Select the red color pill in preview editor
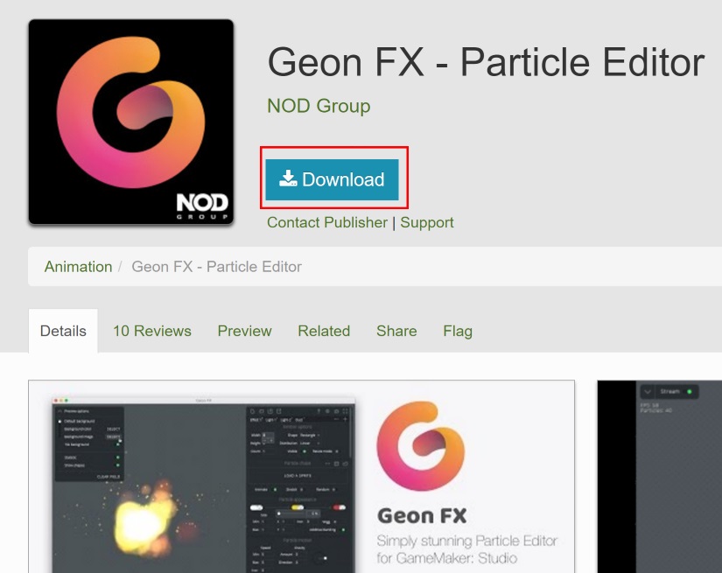This screenshot has width=722, height=573. [340, 507]
